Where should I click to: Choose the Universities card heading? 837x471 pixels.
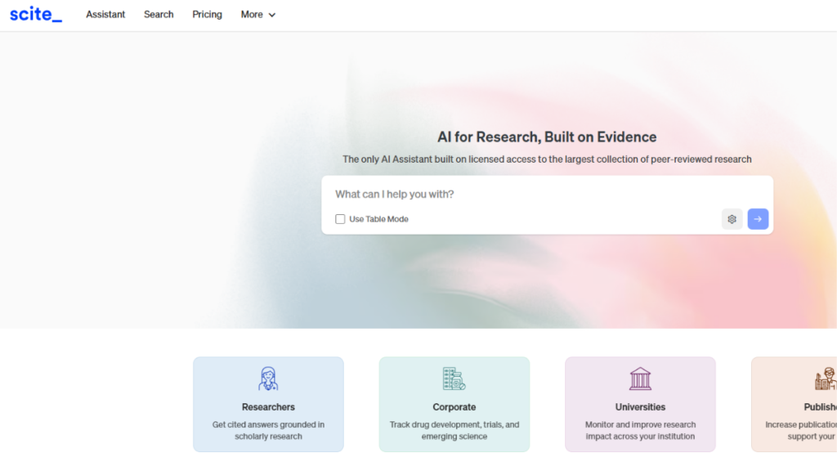tap(640, 407)
